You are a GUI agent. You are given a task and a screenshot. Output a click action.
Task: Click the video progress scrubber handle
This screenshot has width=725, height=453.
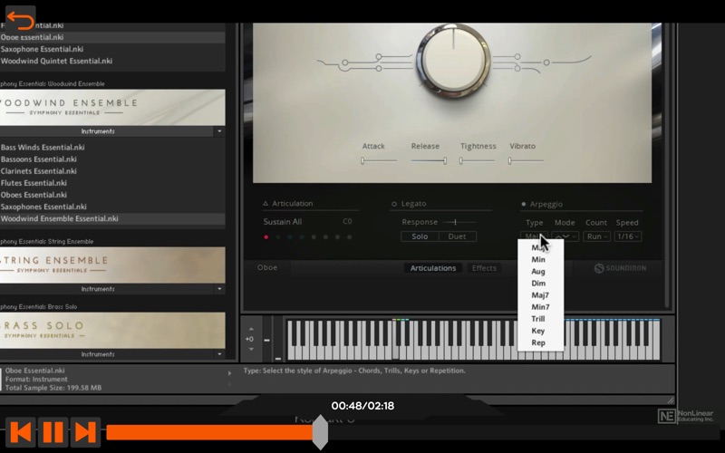click(x=320, y=432)
